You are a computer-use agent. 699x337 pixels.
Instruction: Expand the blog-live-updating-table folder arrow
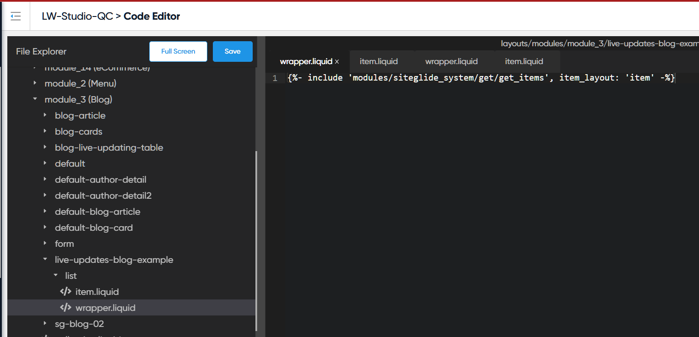(x=45, y=147)
